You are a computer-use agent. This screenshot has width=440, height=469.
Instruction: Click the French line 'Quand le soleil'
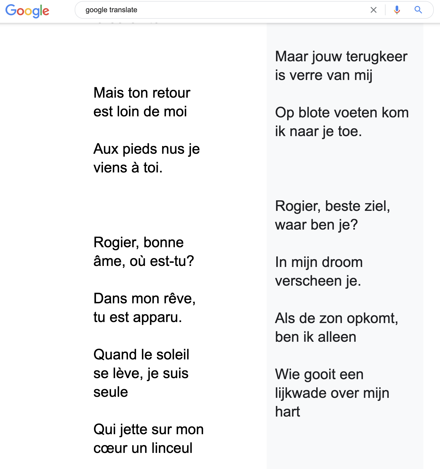141,355
